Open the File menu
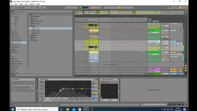This screenshot has width=197, height=111. tap(12, 4)
